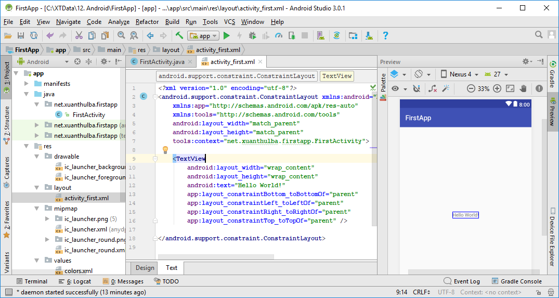
Task: Click the lightbulb quick-fix icon in editor
Action: 165,149
